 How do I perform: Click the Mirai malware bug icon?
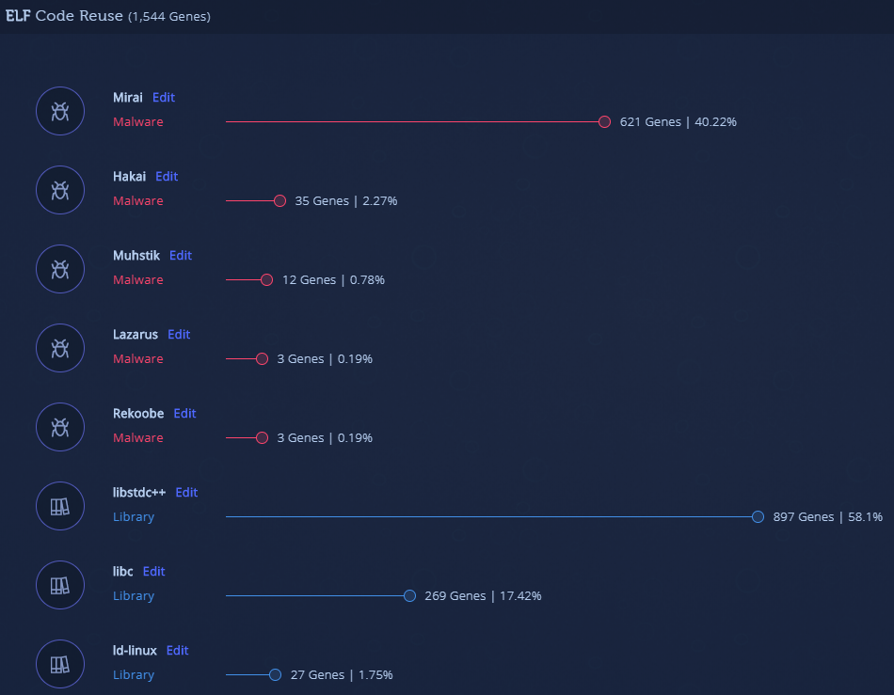click(59, 110)
